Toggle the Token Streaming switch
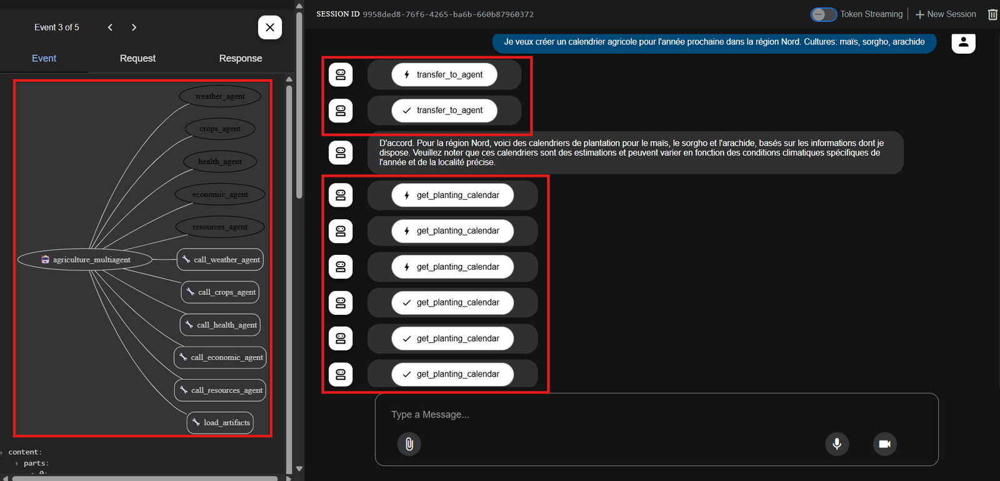 click(x=823, y=14)
